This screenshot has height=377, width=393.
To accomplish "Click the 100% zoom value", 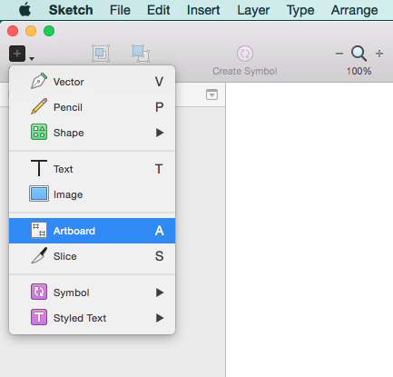I will [x=359, y=71].
